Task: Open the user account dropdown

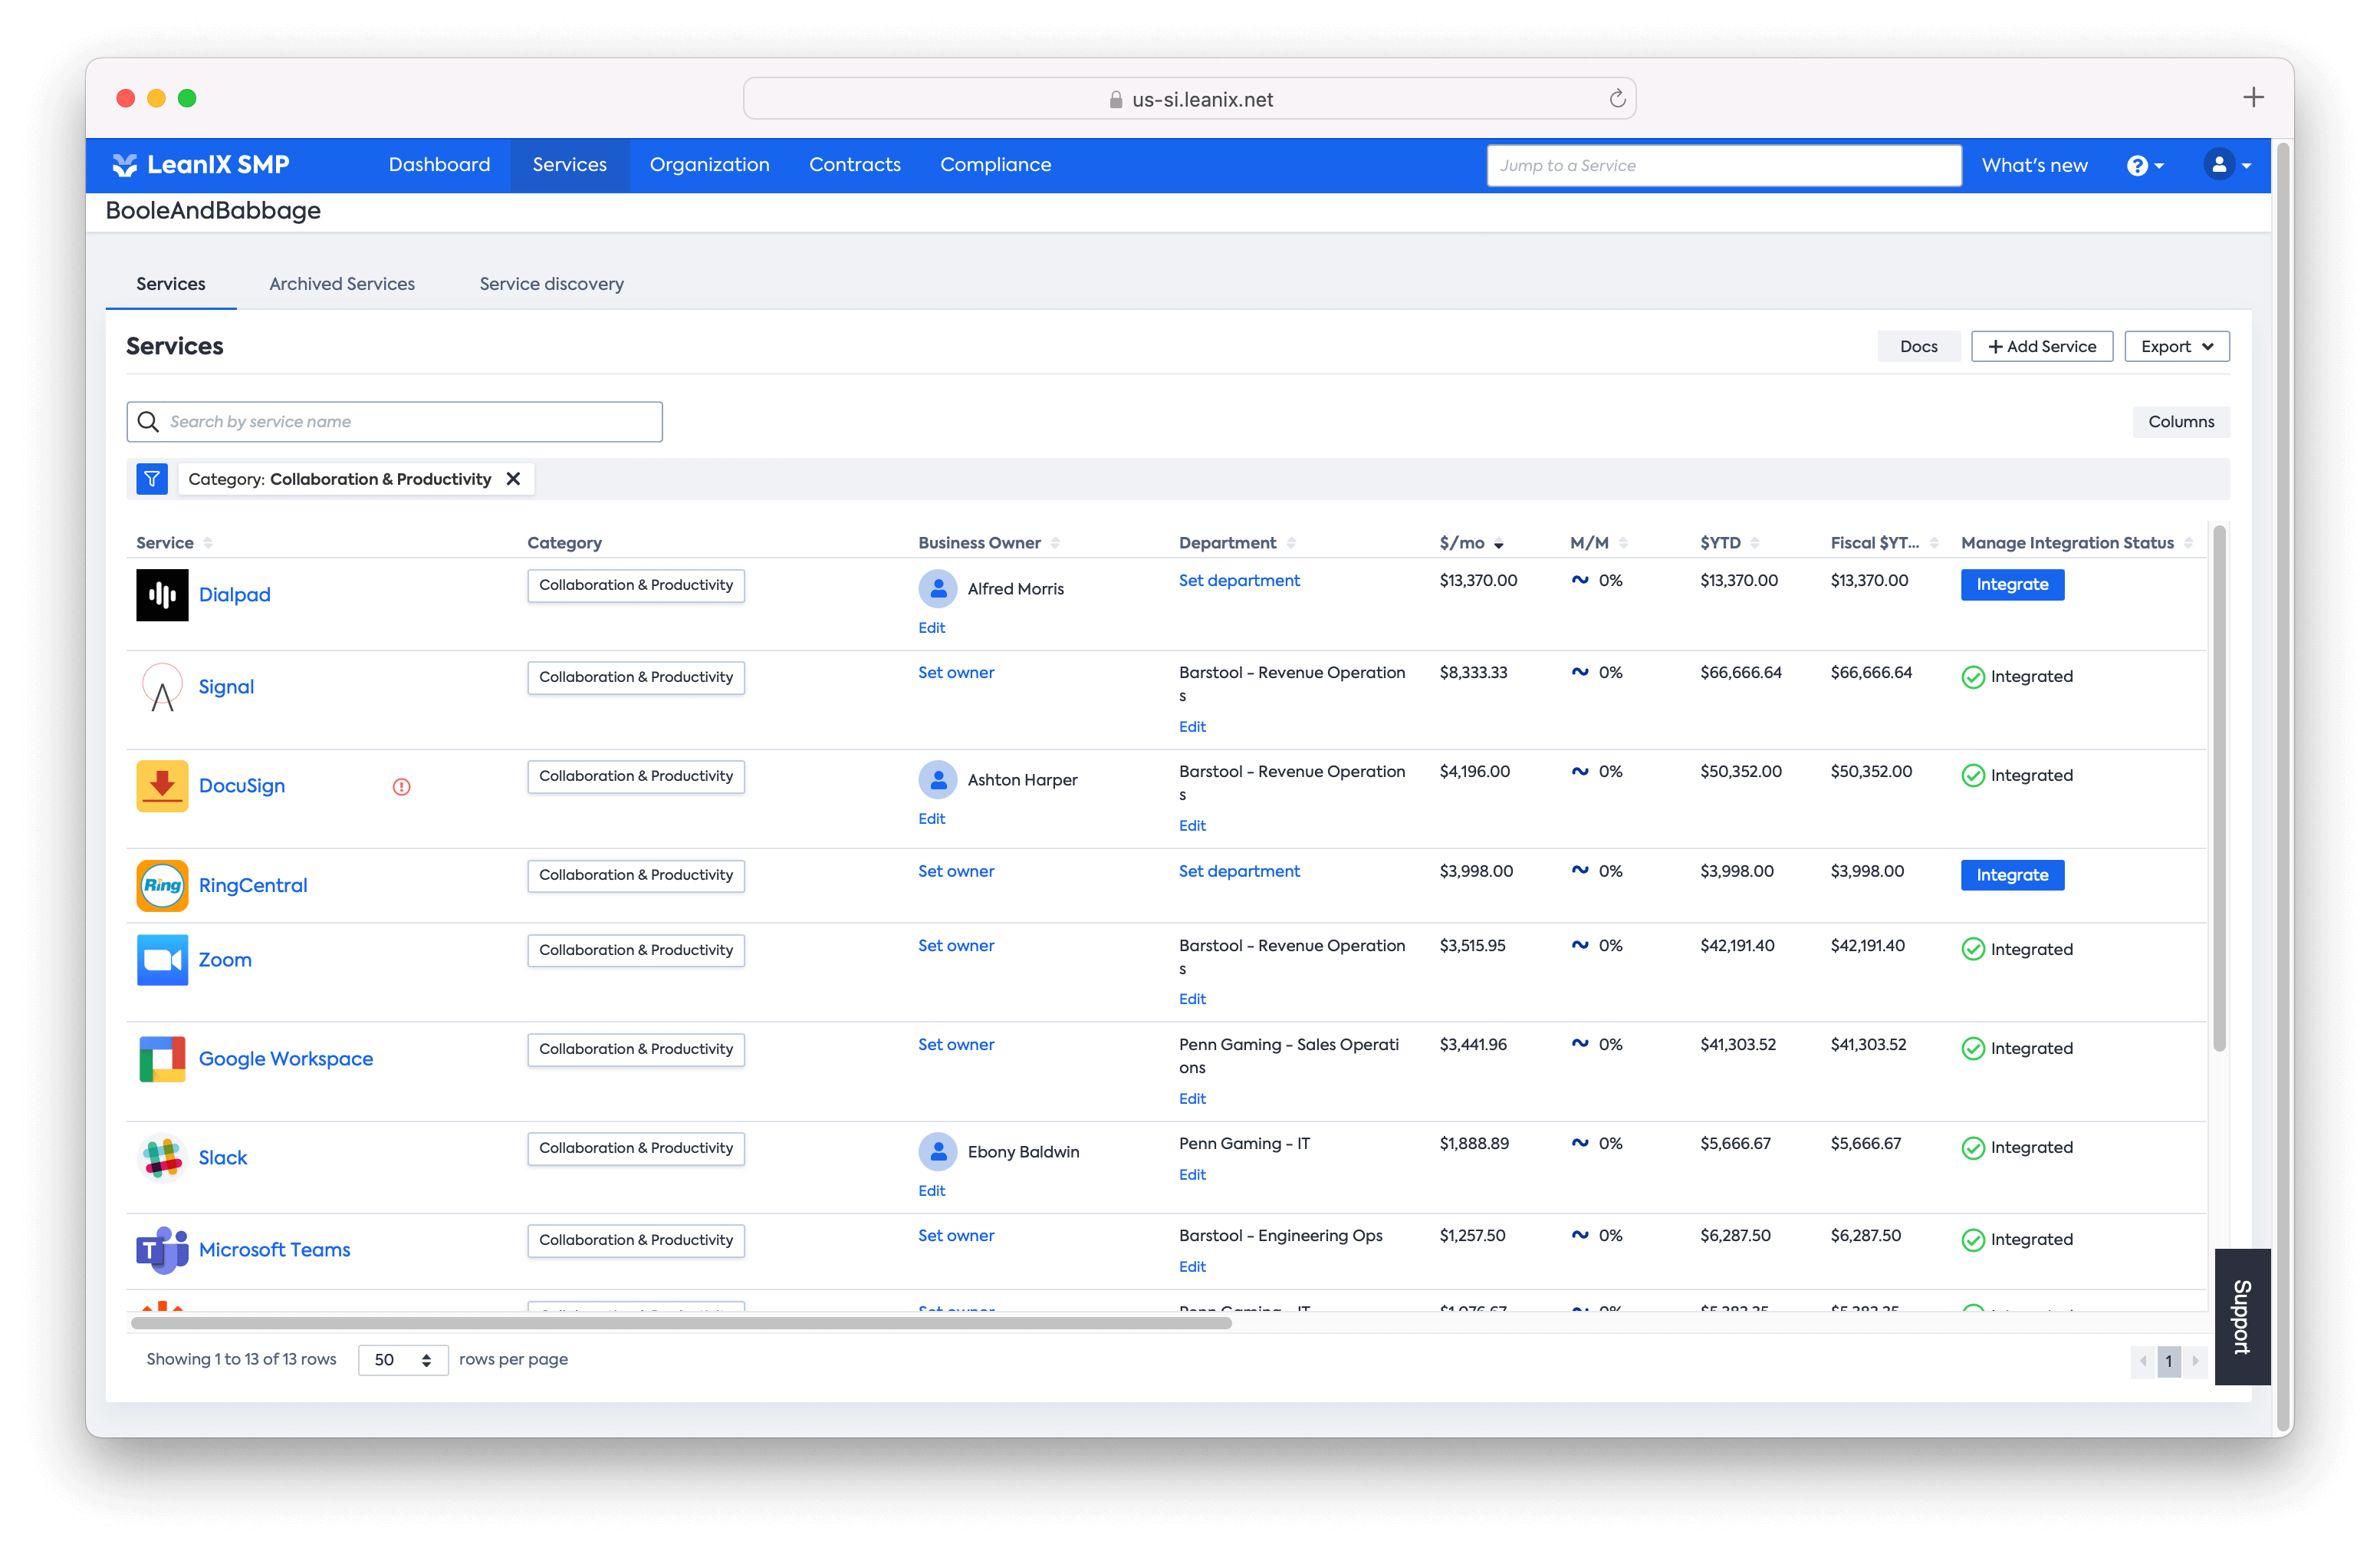Action: (2227, 165)
